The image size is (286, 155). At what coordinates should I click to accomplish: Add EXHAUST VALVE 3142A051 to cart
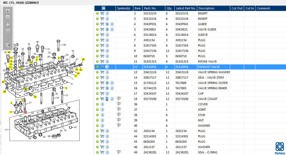tap(102, 67)
